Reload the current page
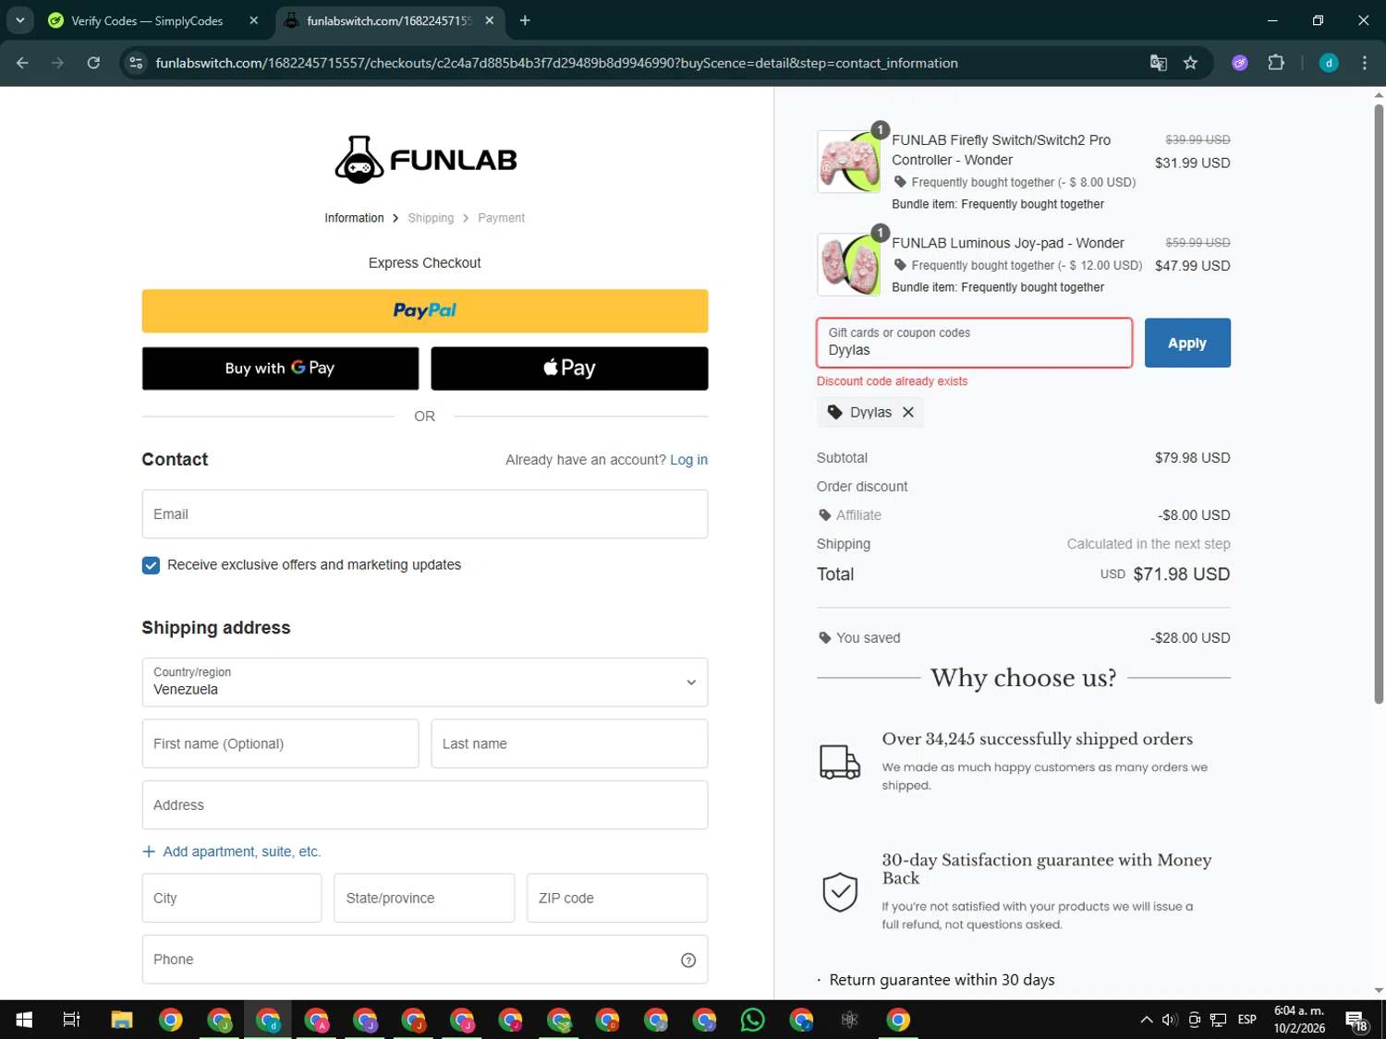This screenshot has width=1386, height=1039. point(93,63)
